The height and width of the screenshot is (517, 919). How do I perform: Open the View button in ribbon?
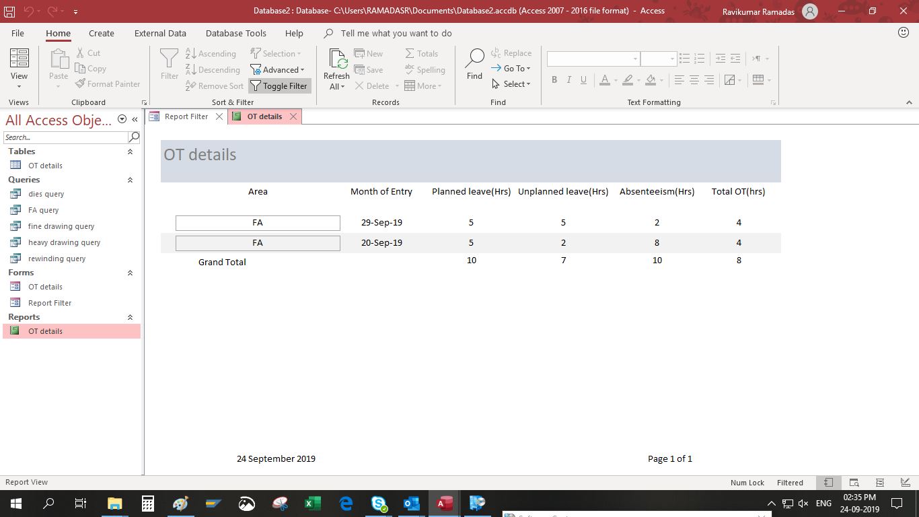click(x=19, y=69)
